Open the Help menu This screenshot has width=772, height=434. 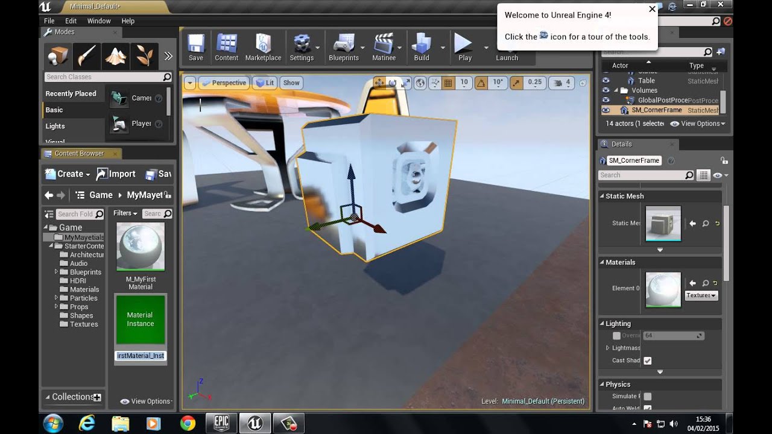pyautogui.click(x=128, y=20)
